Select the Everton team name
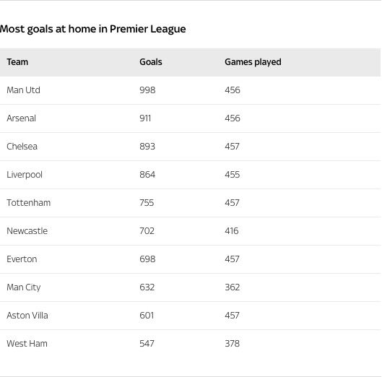This screenshot has width=382, height=377. coord(22,259)
